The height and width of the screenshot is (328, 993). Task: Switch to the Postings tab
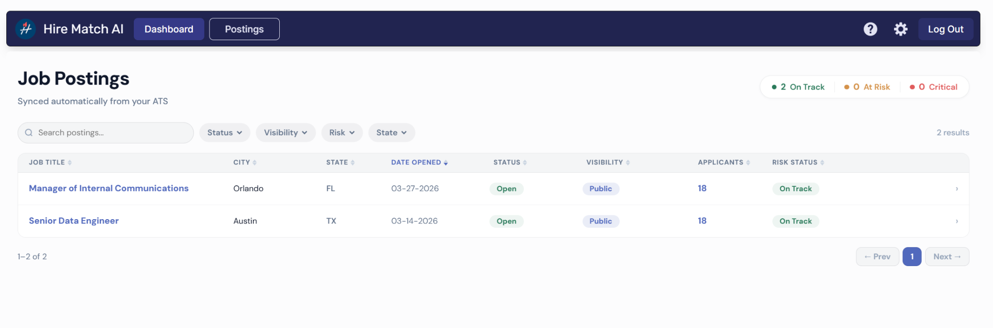click(244, 29)
